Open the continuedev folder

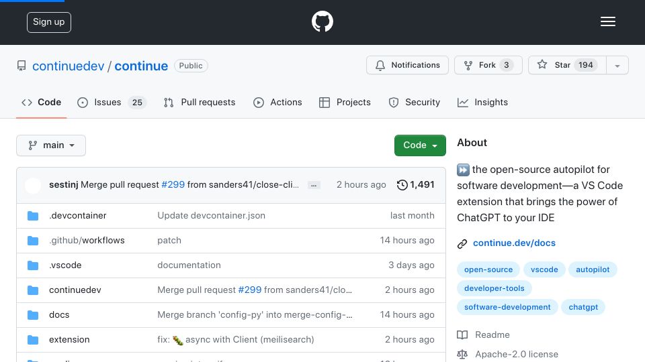[x=75, y=290]
